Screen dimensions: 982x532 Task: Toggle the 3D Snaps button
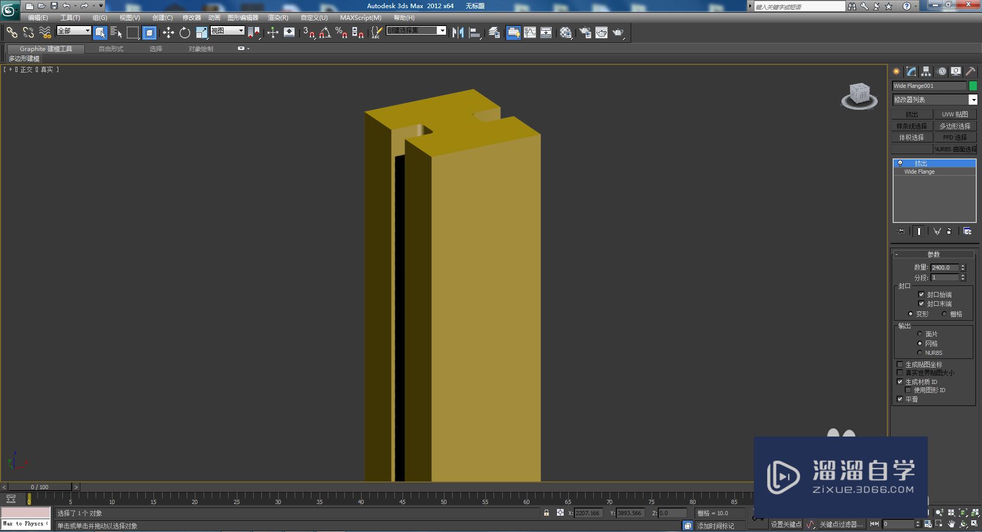click(308, 33)
